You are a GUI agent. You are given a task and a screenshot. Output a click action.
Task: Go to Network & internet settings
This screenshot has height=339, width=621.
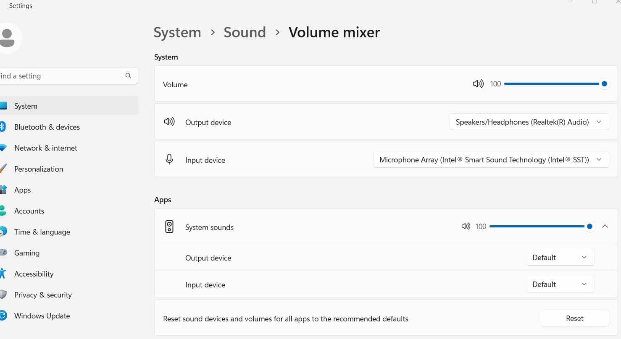click(45, 148)
